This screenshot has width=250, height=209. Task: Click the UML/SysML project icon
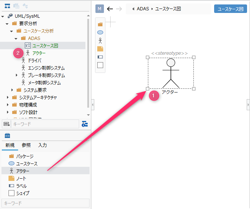10,16
